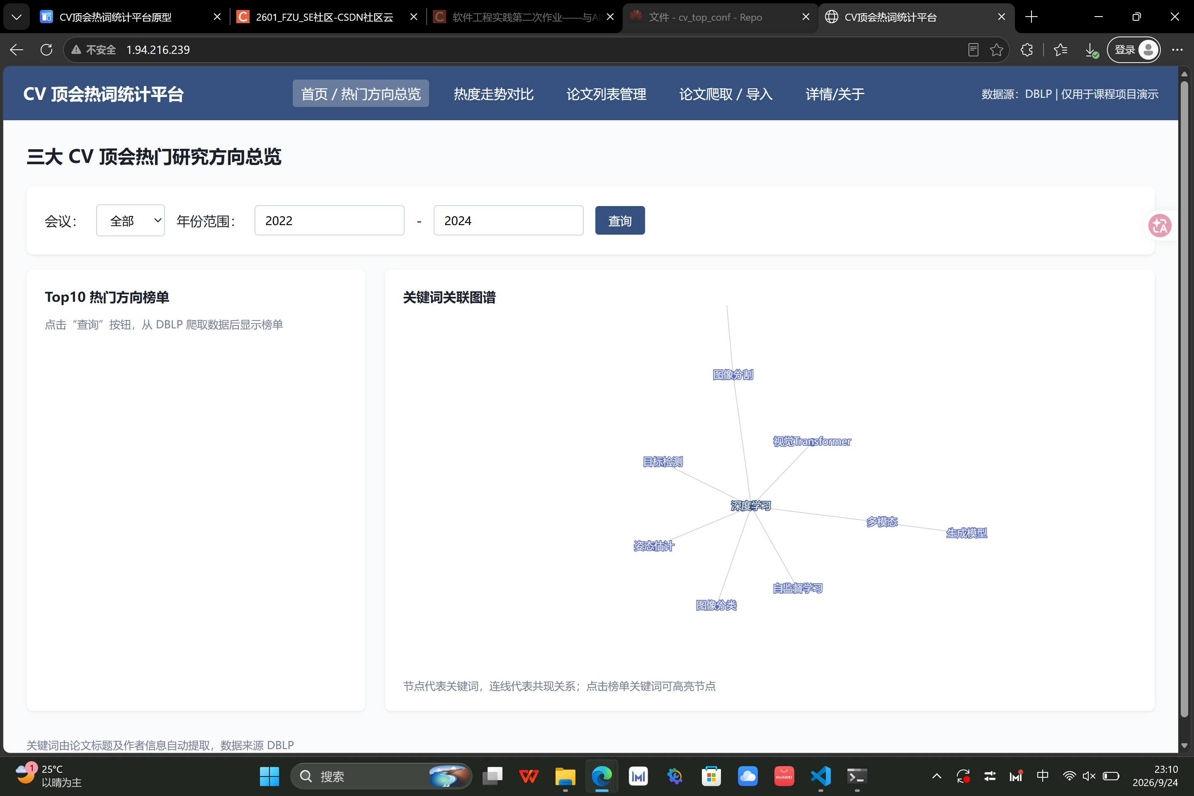Open the terminal icon in taskbar
Screen dimensions: 1194x796
pyautogui.click(x=857, y=776)
